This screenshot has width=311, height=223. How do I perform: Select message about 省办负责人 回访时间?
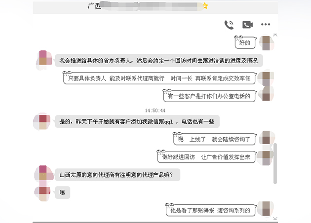[x=159, y=61]
